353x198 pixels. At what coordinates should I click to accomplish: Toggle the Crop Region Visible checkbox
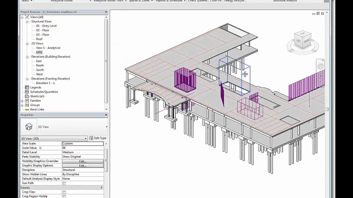pyautogui.click(x=64, y=196)
